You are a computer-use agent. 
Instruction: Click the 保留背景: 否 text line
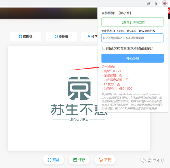pyautogui.click(x=112, y=76)
